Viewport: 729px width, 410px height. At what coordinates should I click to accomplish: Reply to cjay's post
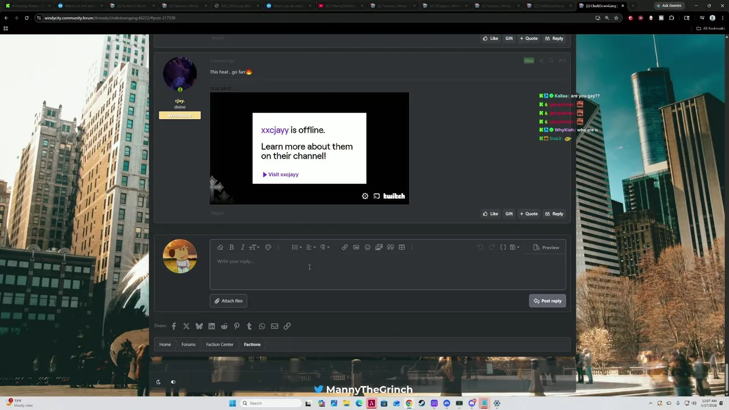[x=554, y=214]
